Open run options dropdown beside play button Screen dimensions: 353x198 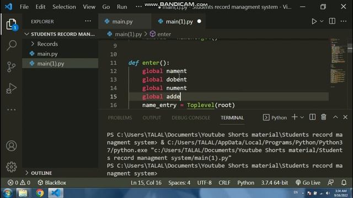(322, 21)
